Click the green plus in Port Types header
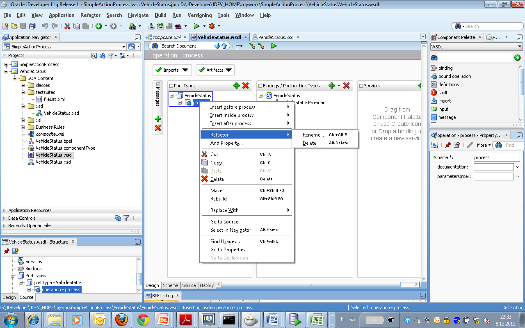The width and height of the screenshot is (525, 328). 236,86
